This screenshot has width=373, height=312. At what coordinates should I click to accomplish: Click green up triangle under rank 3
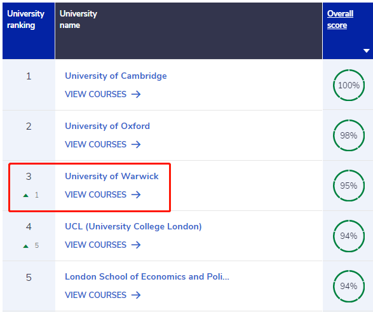pos(25,196)
